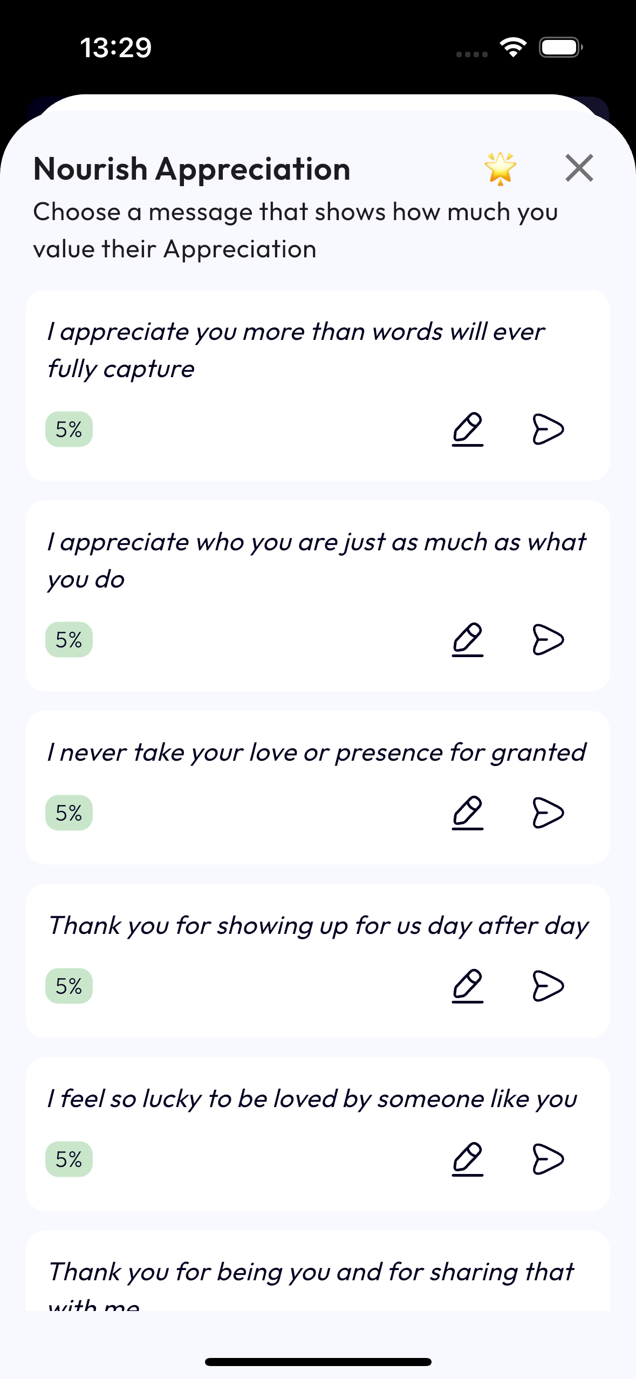Edit the "never take for granted" message
This screenshot has width=636, height=1379.
click(467, 813)
